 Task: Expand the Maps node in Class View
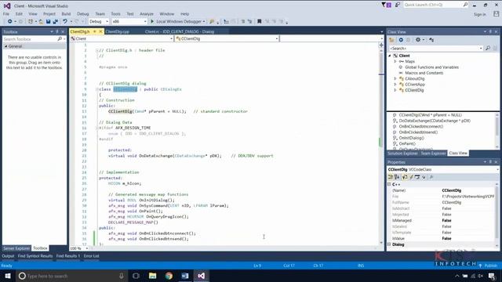click(395, 61)
